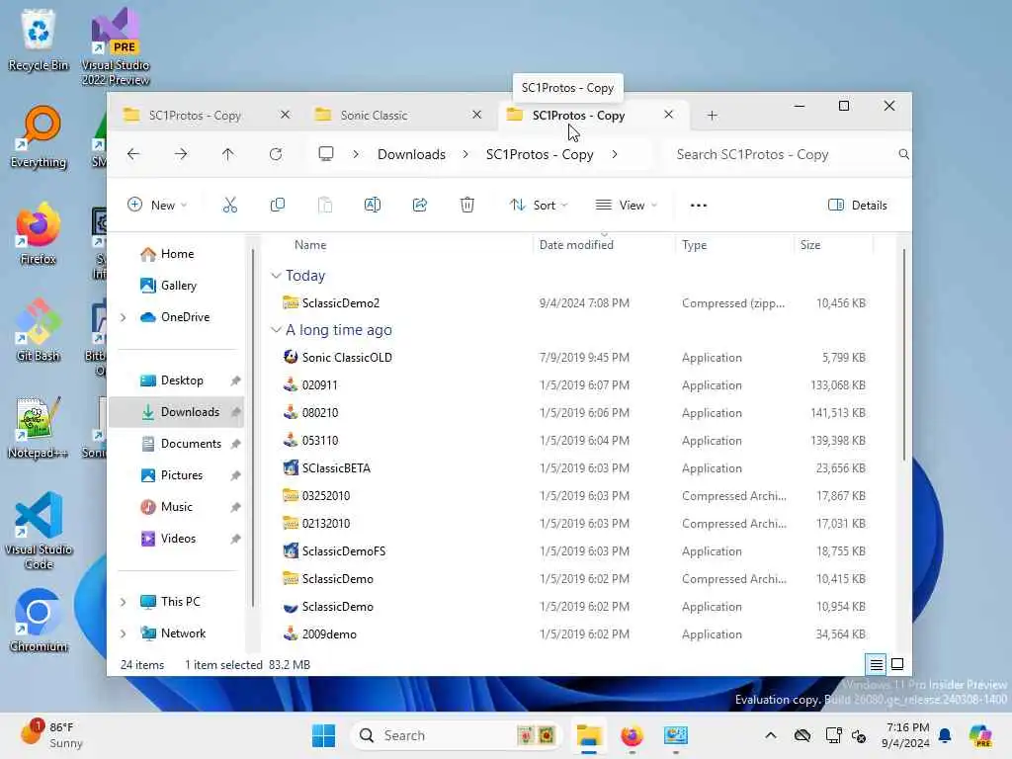This screenshot has height=759, width=1012.
Task: Click chevron after Downloads in address bar
Action: 465,154
